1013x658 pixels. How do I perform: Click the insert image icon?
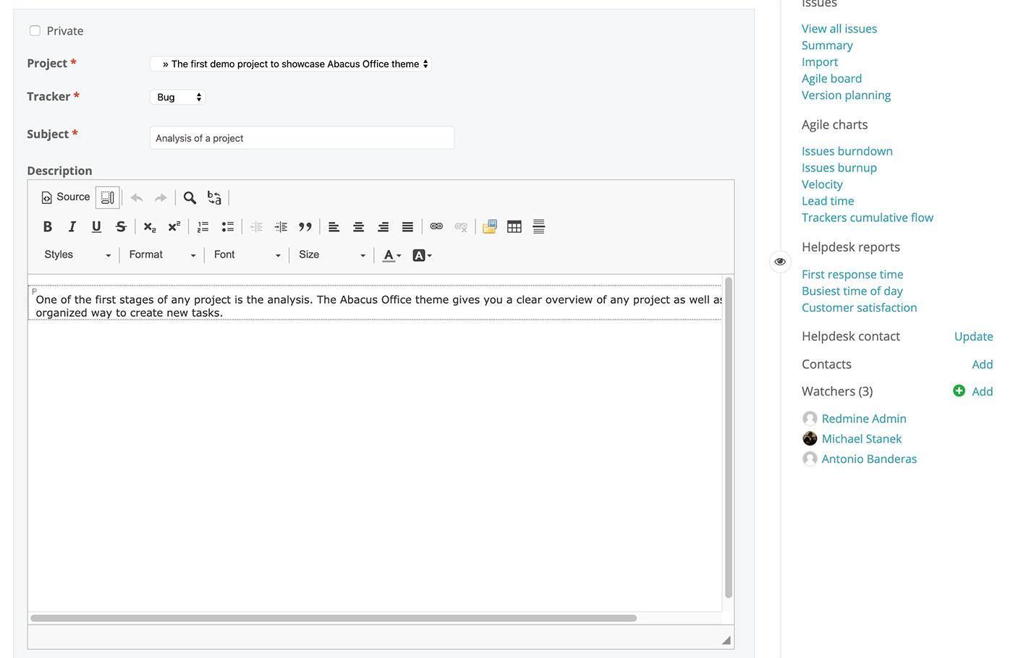(x=490, y=227)
